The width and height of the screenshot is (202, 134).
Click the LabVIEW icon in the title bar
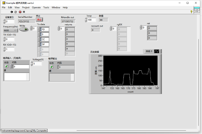(x=4, y=3)
